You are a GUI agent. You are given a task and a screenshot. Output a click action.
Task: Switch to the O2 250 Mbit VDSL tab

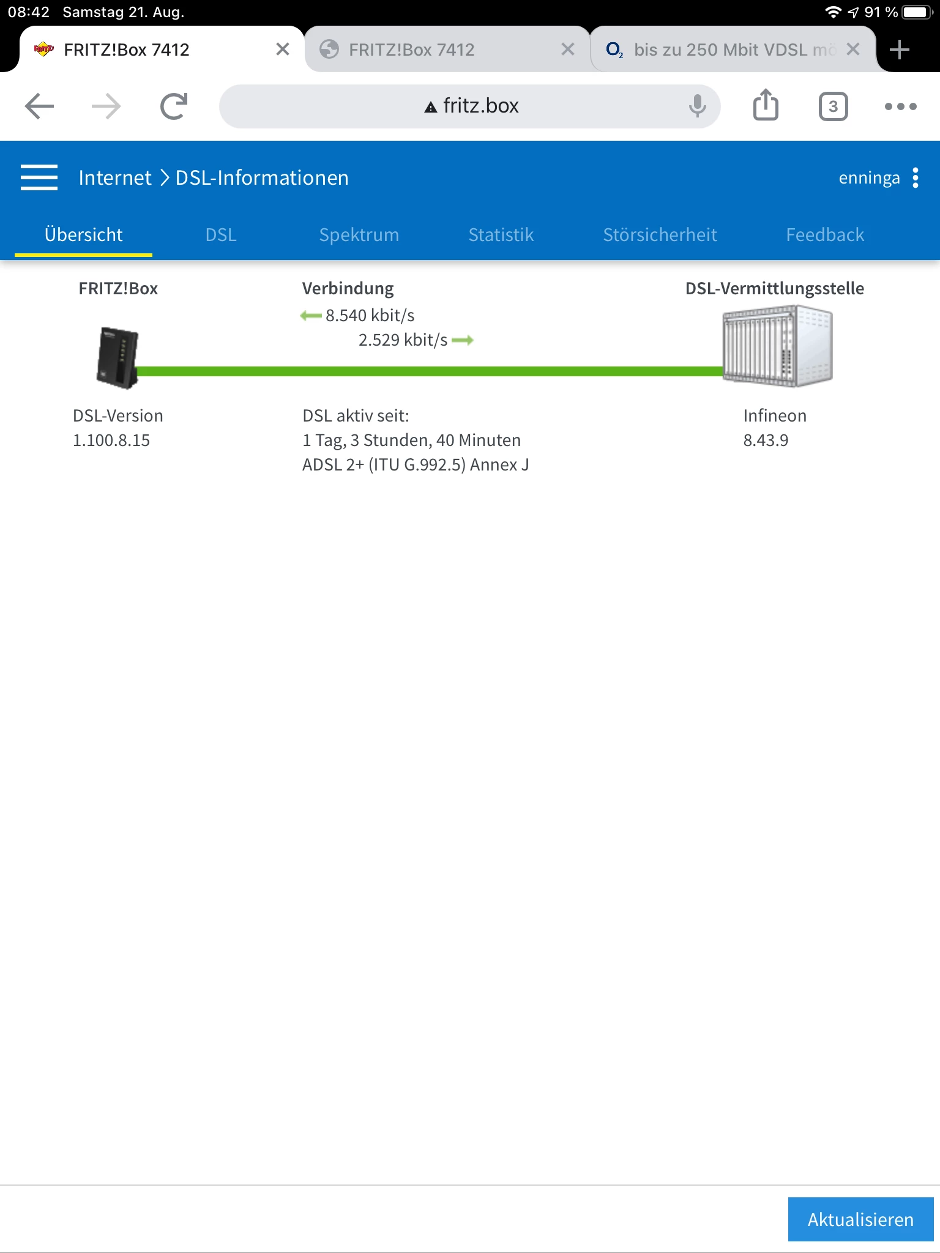(733, 50)
